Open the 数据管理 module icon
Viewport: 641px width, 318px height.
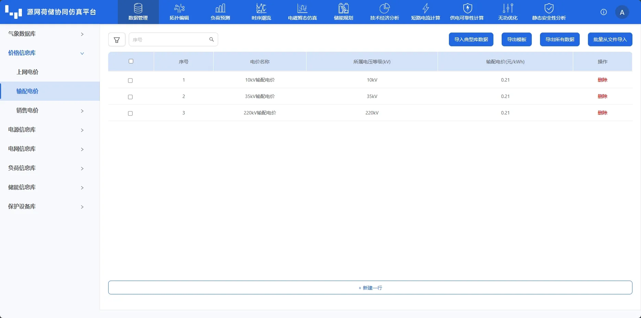coord(138,8)
